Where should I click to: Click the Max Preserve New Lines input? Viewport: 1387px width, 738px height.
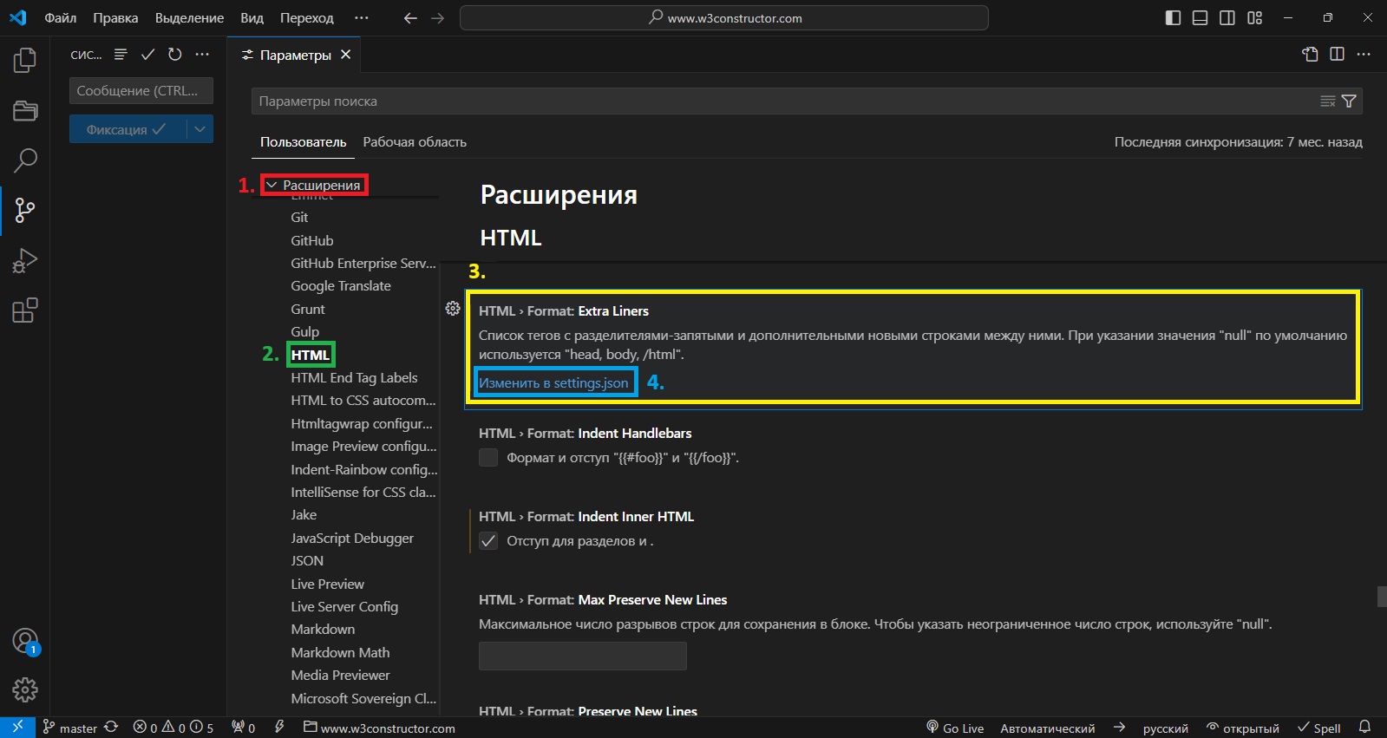pos(583,656)
